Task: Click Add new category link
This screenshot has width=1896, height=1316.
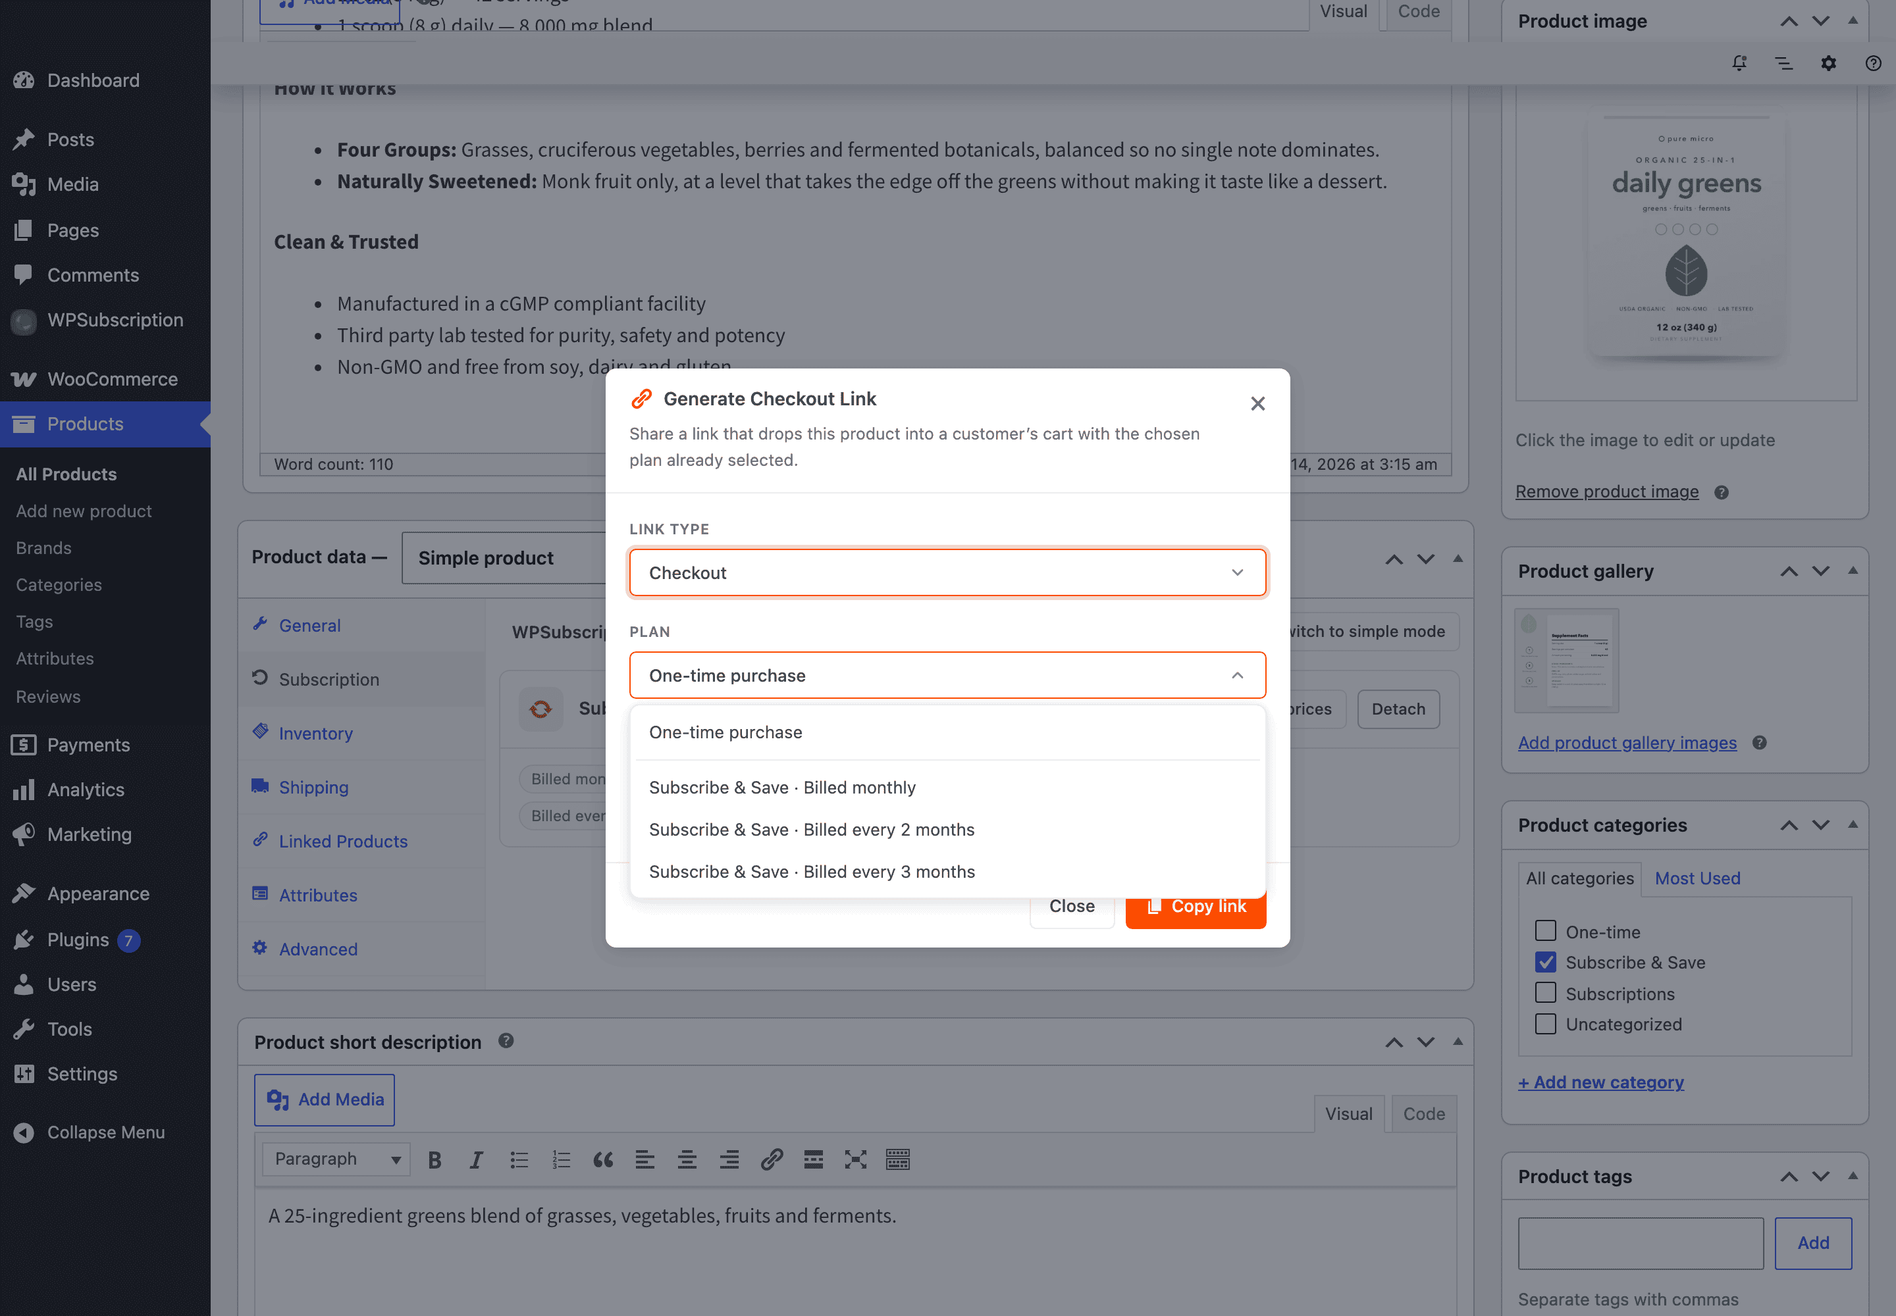Action: pos(1600,1082)
